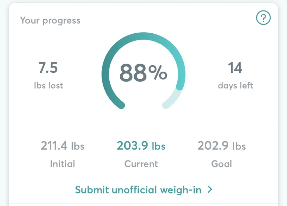Click the 'Your progress' heading

50,20
